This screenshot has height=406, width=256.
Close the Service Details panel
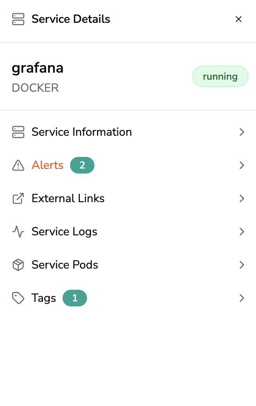point(238,19)
